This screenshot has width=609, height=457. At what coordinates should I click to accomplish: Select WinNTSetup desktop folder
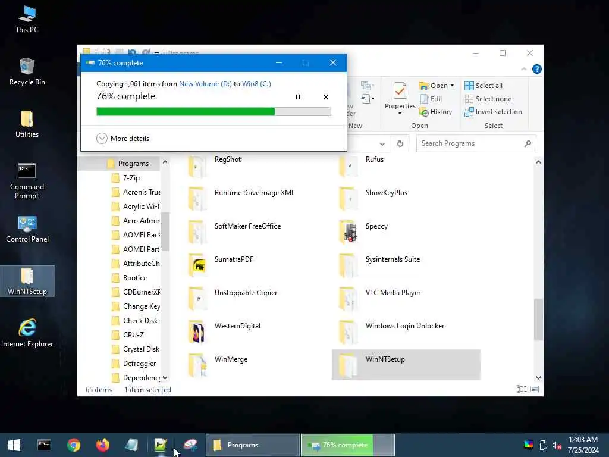coord(27,281)
